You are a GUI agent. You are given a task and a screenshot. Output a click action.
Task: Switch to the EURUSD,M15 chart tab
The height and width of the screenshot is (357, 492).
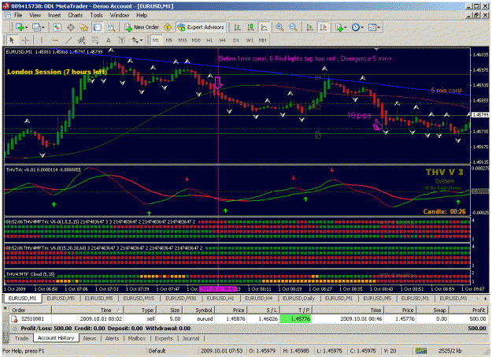[x=139, y=298]
